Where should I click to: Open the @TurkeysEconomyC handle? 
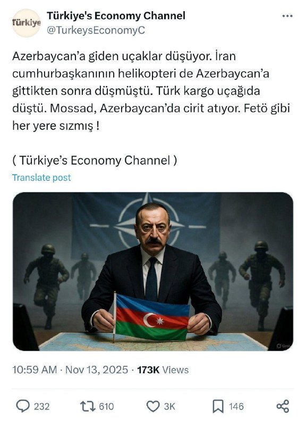point(96,30)
